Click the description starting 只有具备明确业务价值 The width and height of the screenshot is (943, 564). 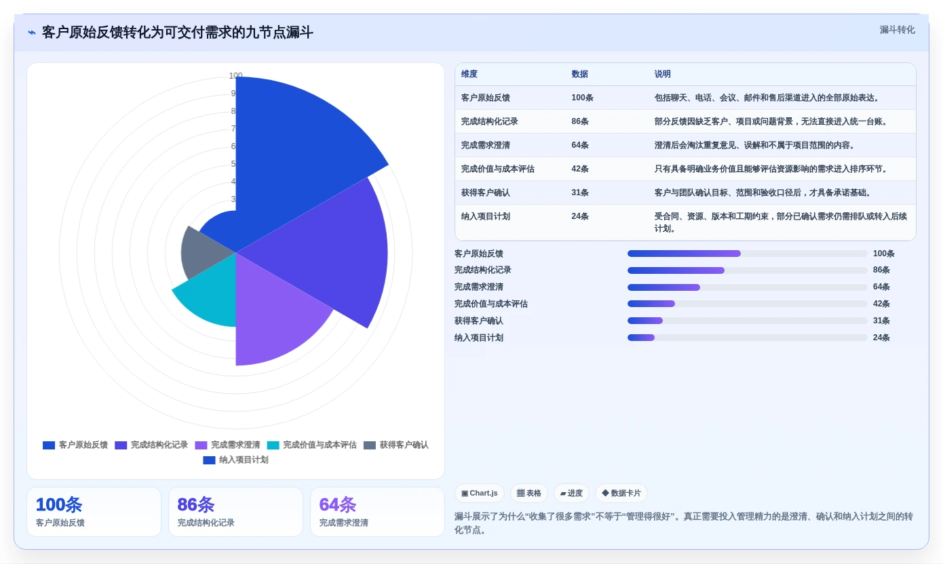771,169
